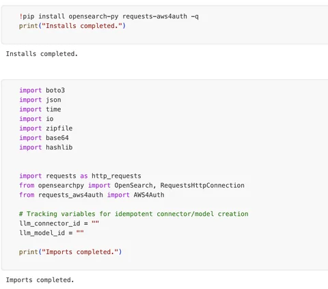Select the import time line
328x289 pixels.
[40, 109]
